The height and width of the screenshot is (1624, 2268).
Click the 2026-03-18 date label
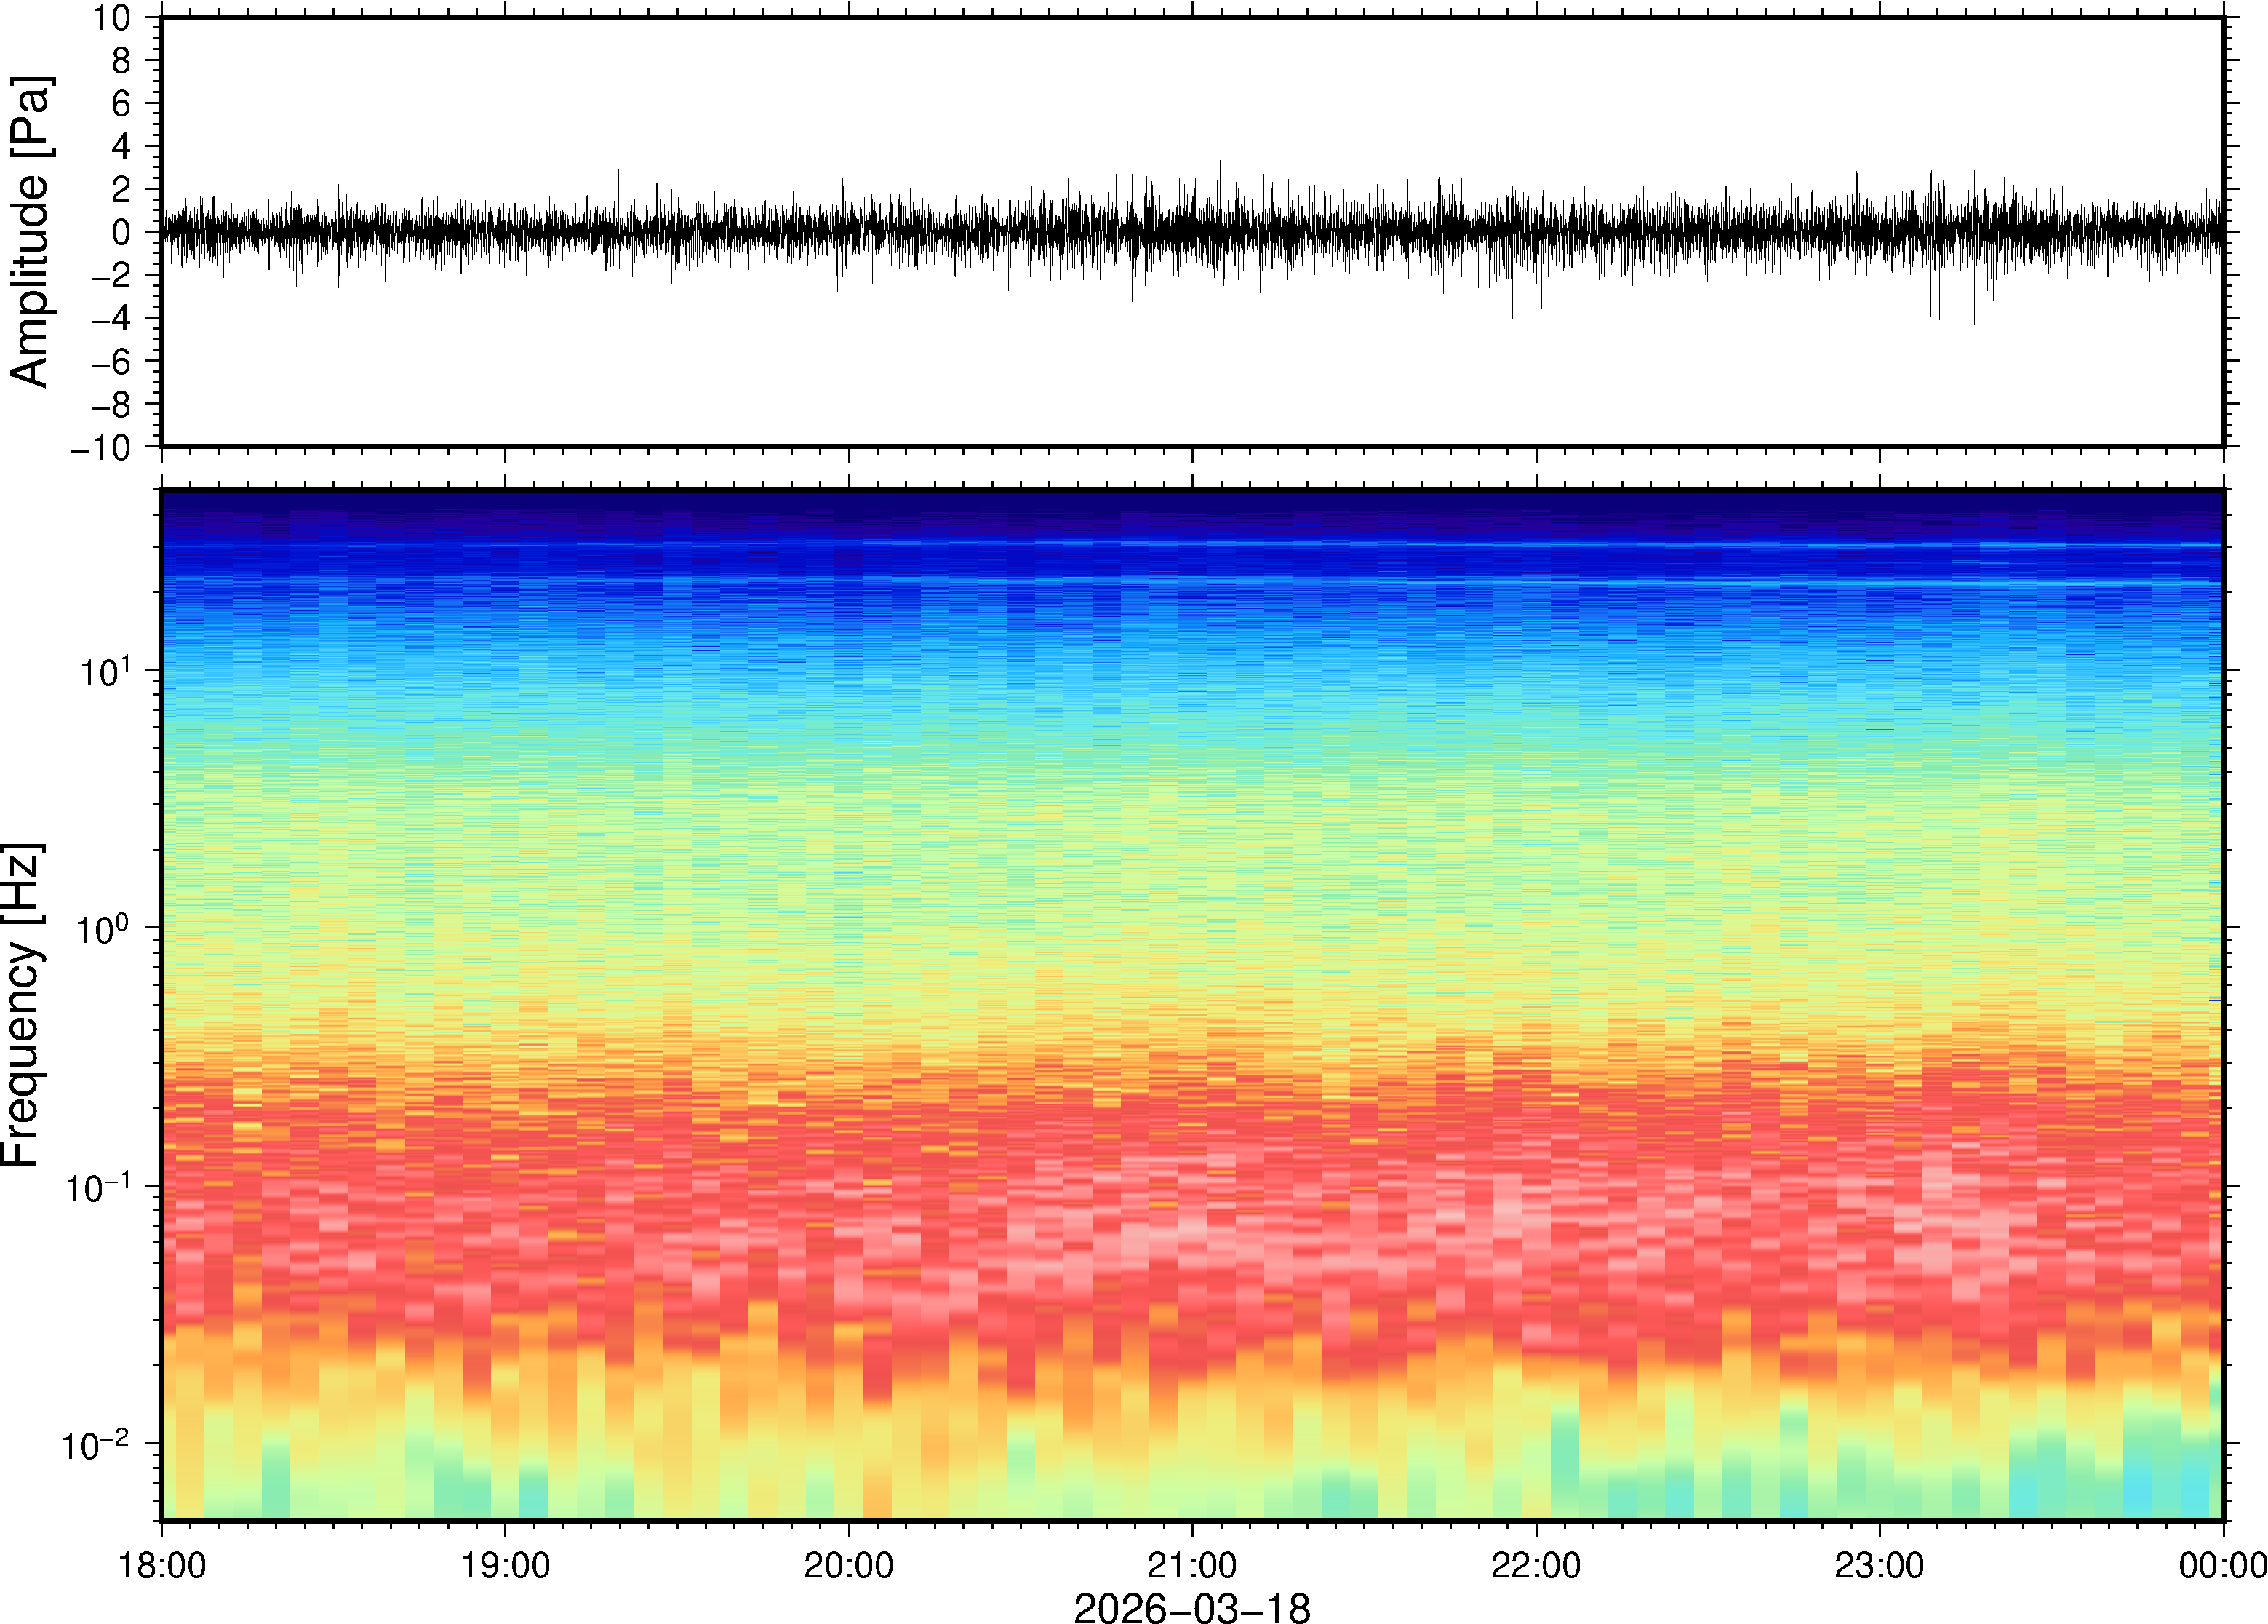1191,1607
